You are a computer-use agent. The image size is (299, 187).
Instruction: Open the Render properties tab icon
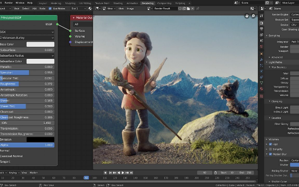click(262, 23)
